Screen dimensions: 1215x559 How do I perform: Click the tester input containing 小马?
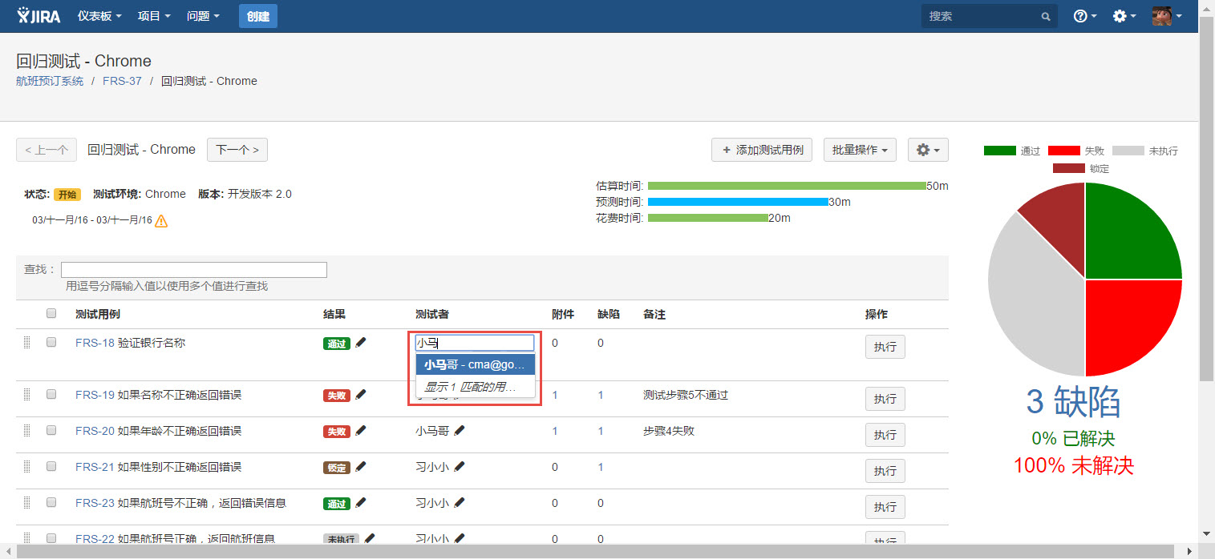[474, 343]
